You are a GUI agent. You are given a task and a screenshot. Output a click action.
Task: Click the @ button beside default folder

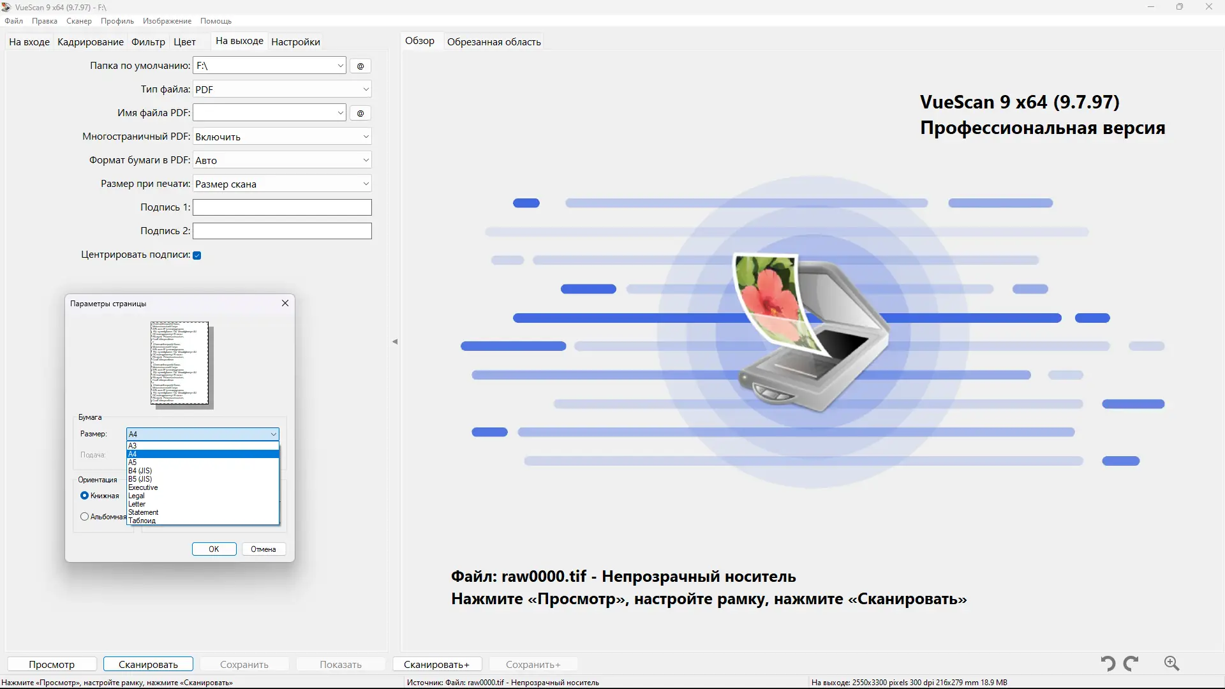click(360, 66)
